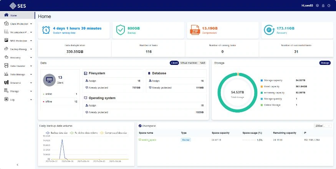Toggle Re-delete data volume legend series
Screen dimensions: 336x169
(84, 133)
